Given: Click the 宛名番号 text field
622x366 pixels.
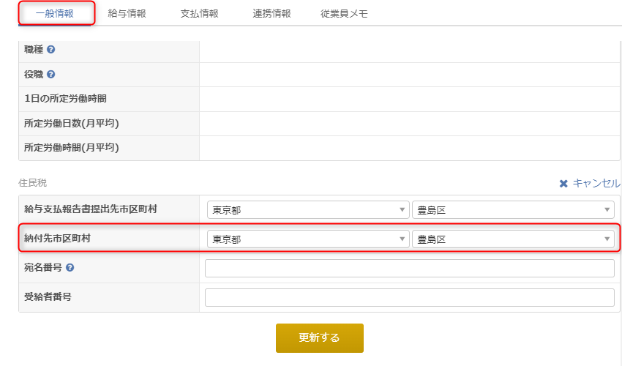Looking at the screenshot, I should click(409, 269).
